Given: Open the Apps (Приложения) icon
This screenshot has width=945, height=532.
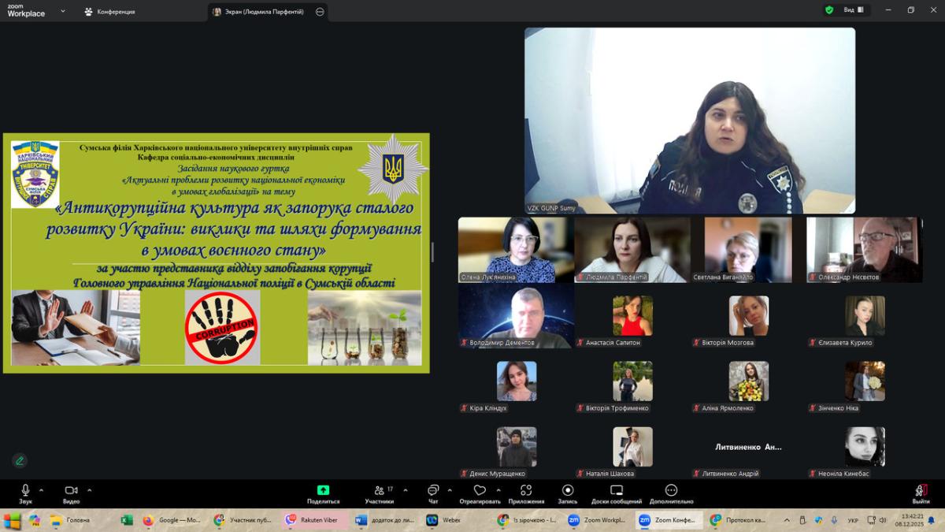Looking at the screenshot, I should click(x=526, y=490).
